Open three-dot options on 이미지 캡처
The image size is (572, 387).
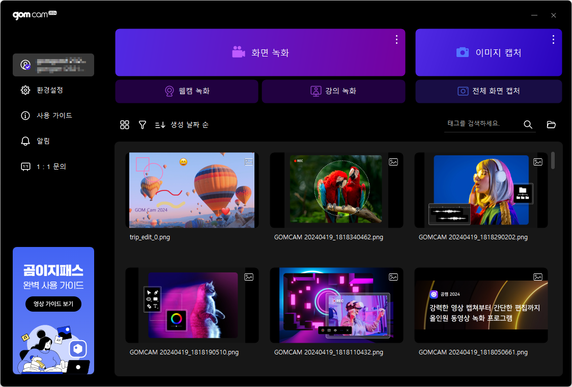[553, 39]
